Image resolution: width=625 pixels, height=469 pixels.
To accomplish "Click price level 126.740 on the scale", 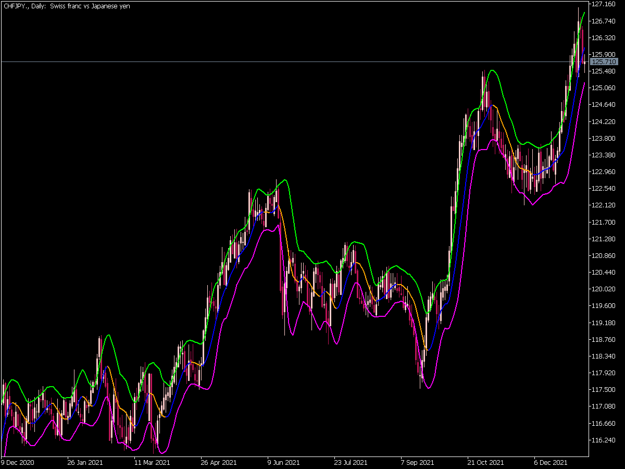I will pyautogui.click(x=604, y=21).
